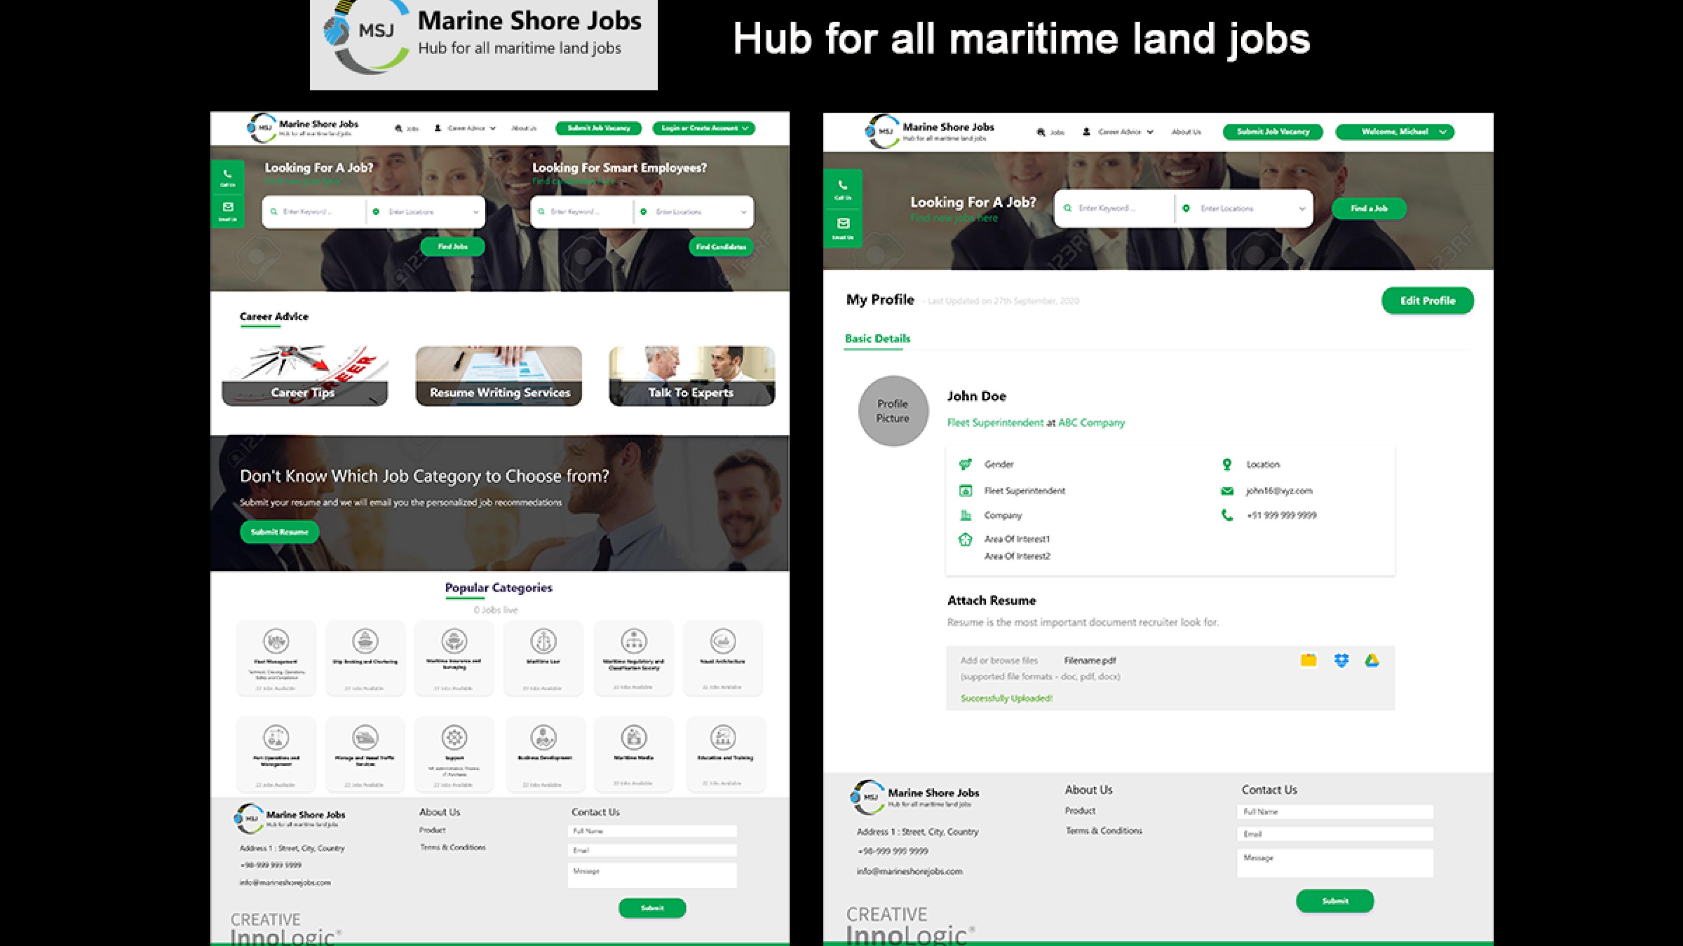Click Marine Shore Jobs logo in profile header
This screenshot has width=1683, height=946.
(x=929, y=131)
